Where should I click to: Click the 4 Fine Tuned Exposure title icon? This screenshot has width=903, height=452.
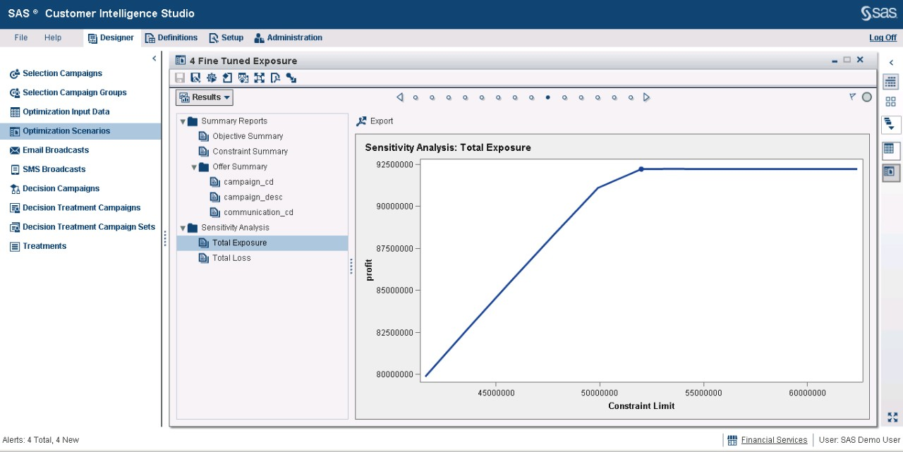(181, 61)
